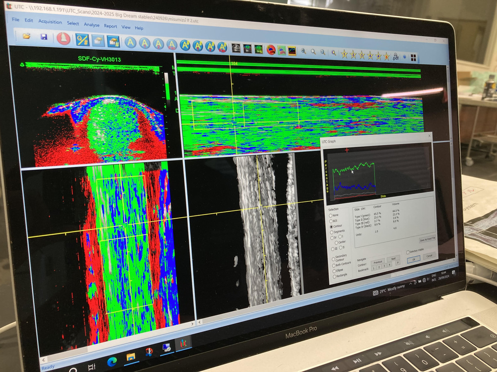The height and width of the screenshot is (372, 497).
Task: Click the Next contour button
Action: (x=393, y=259)
